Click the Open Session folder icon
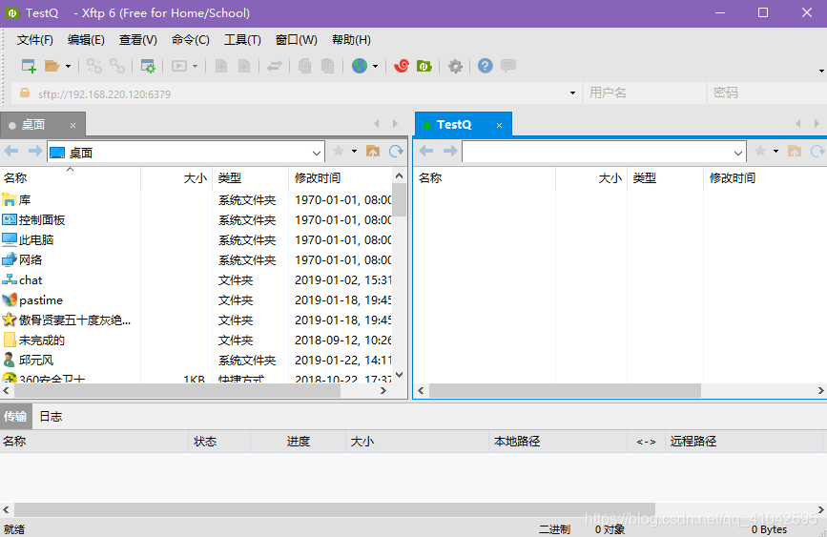Image resolution: width=827 pixels, height=537 pixels. pyautogui.click(x=52, y=66)
